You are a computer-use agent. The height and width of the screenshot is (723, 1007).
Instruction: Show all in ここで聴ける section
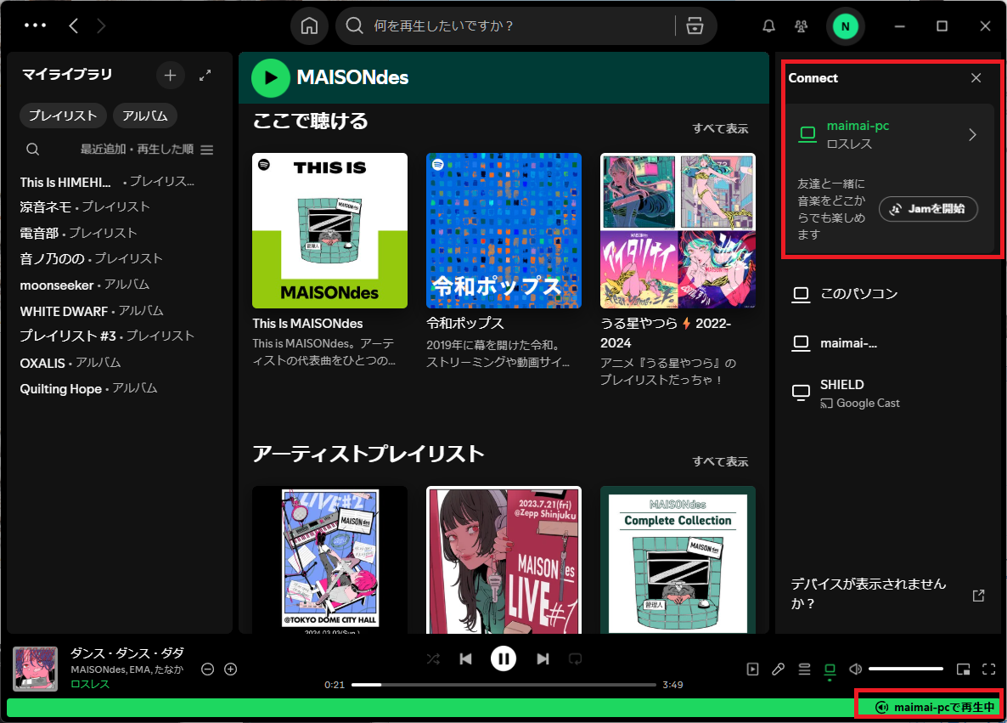pyautogui.click(x=720, y=128)
